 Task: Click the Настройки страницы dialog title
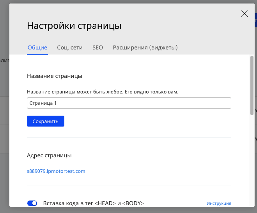pyautogui.click(x=74, y=26)
